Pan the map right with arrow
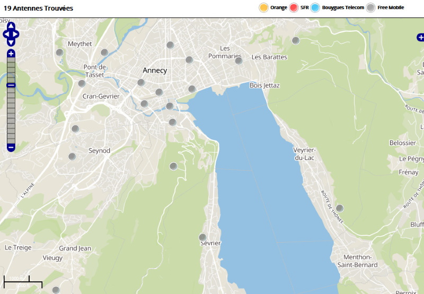The width and height of the screenshot is (424, 294). [x=17, y=34]
